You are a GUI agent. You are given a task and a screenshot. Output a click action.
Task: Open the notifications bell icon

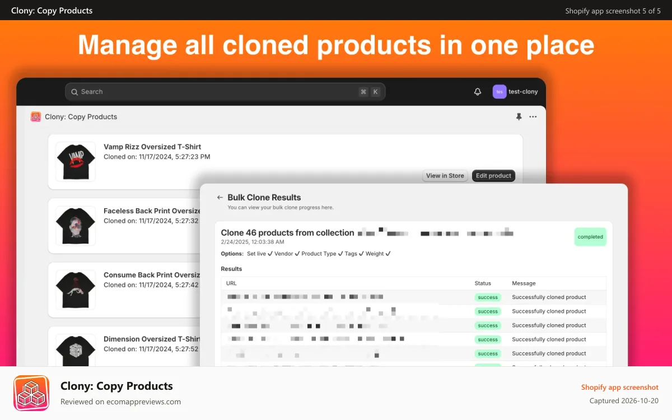(478, 92)
